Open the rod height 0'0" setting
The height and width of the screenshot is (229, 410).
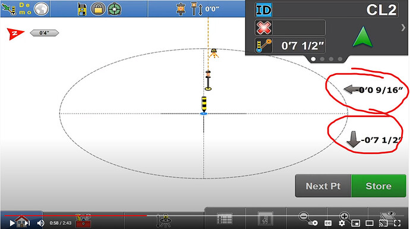click(205, 9)
